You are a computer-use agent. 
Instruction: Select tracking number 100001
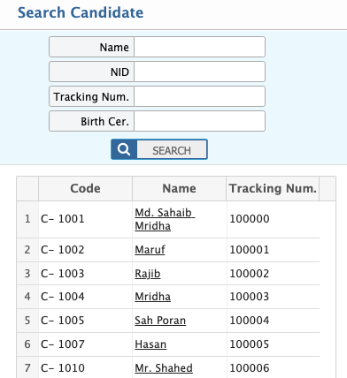tap(250, 250)
